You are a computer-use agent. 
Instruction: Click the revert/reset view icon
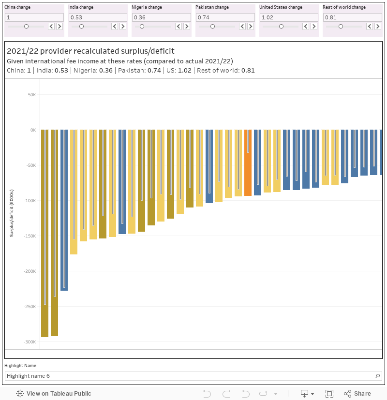click(x=245, y=393)
